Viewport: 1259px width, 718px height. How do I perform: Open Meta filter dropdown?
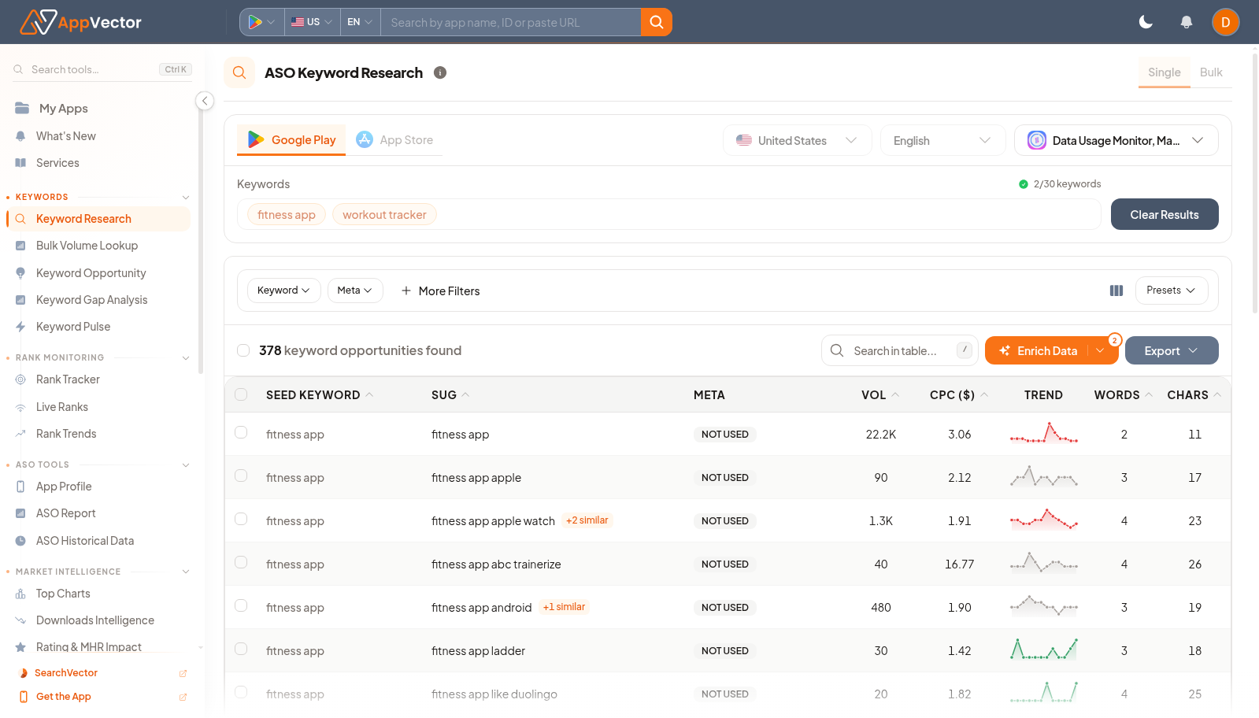coord(355,291)
